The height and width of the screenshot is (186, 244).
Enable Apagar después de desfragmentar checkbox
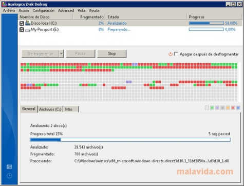tap(176, 54)
